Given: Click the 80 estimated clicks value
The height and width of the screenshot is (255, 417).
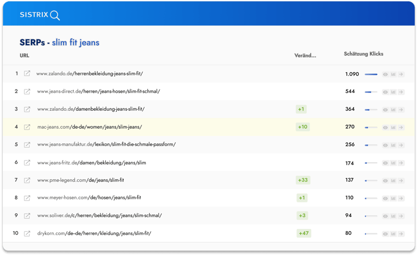Looking at the screenshot, I should [x=349, y=233].
